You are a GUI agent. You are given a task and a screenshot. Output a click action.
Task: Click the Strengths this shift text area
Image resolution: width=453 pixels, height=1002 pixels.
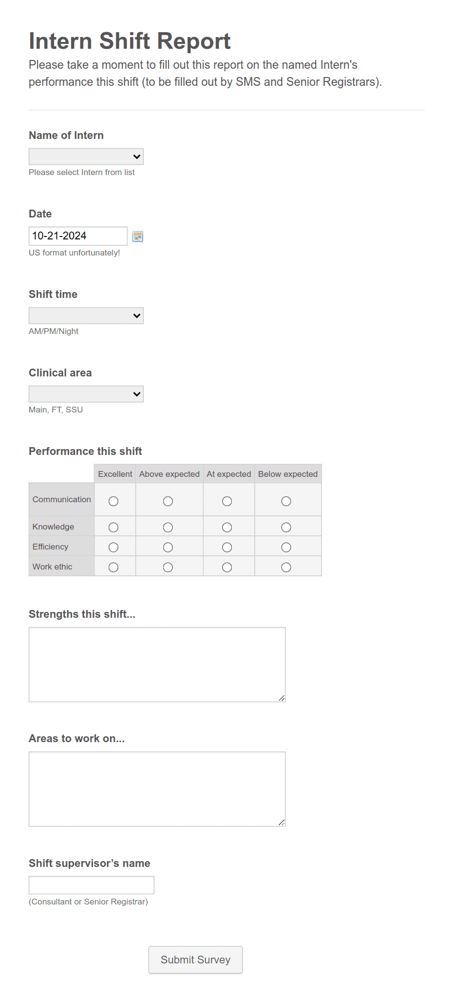pyautogui.click(x=157, y=663)
